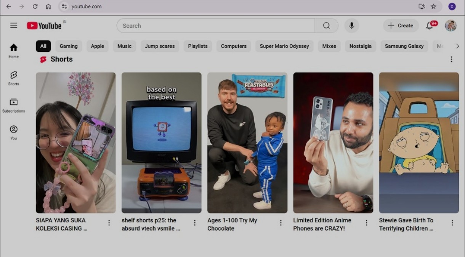The width and height of the screenshot is (465, 257).
Task: Open Shorts section more options menu
Action: pyautogui.click(x=451, y=59)
